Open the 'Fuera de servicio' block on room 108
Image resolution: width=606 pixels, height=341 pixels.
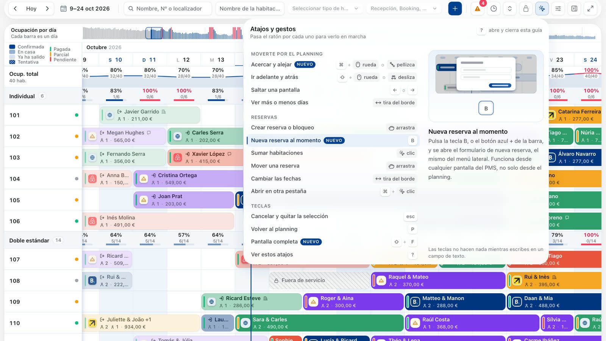[x=320, y=281]
